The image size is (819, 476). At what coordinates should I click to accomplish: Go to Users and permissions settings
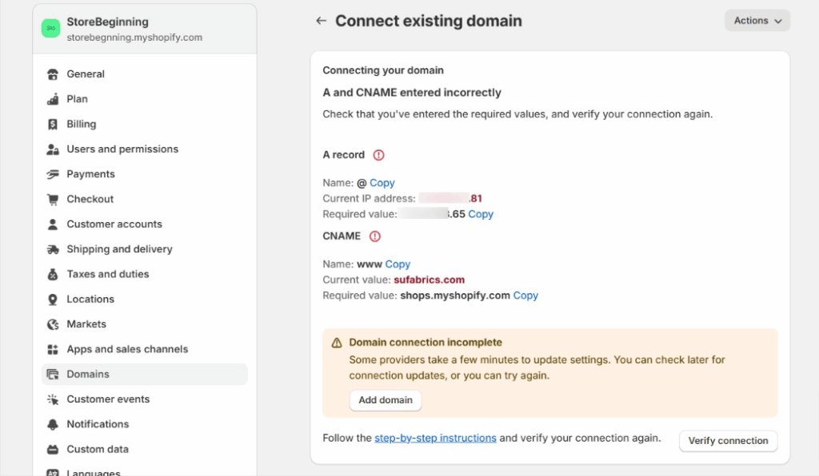coord(122,149)
